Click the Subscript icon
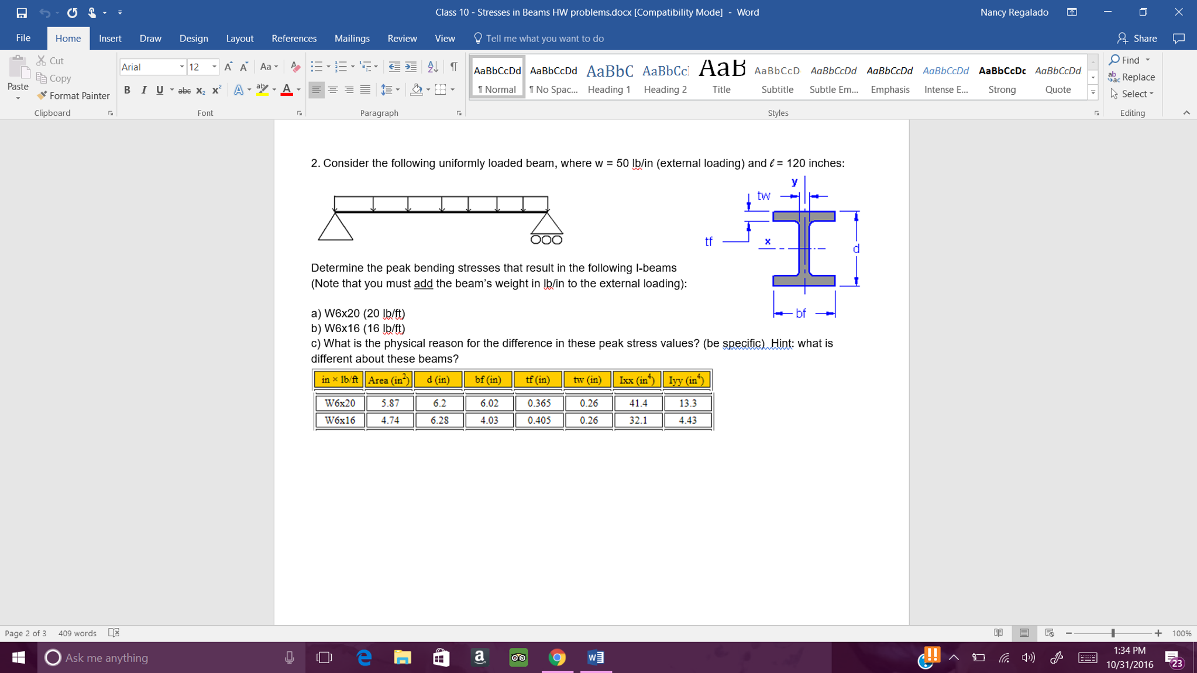1197x673 pixels. point(199,90)
